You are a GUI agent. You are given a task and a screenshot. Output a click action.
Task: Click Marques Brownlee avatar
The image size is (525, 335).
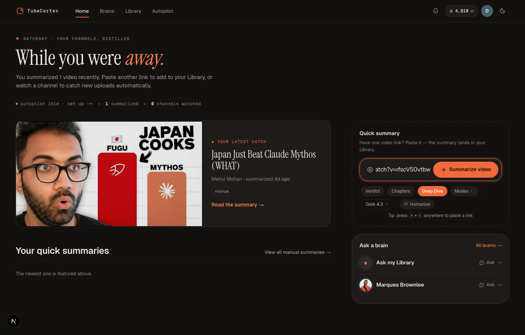coord(366,285)
